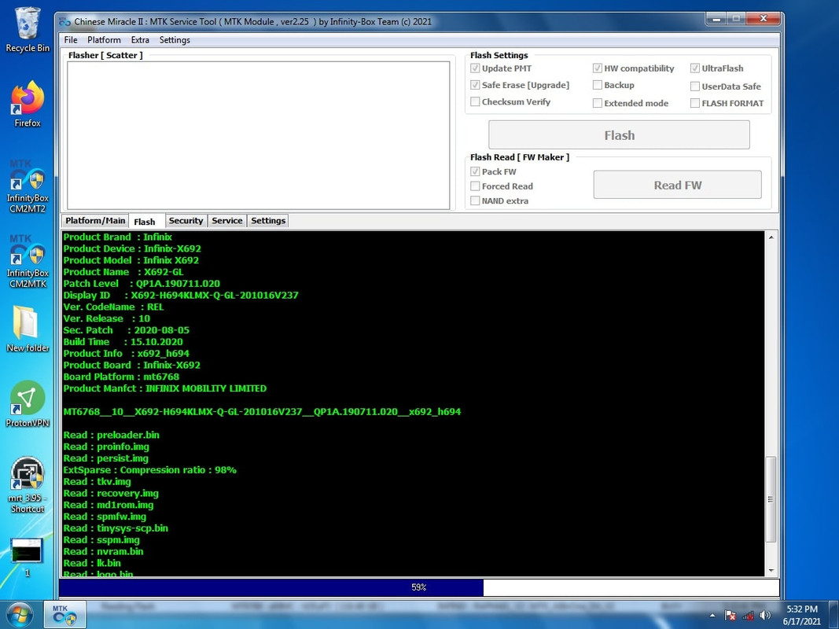This screenshot has height=629, width=839.
Task: Open the Action Center flag tray icon
Action: click(730, 616)
